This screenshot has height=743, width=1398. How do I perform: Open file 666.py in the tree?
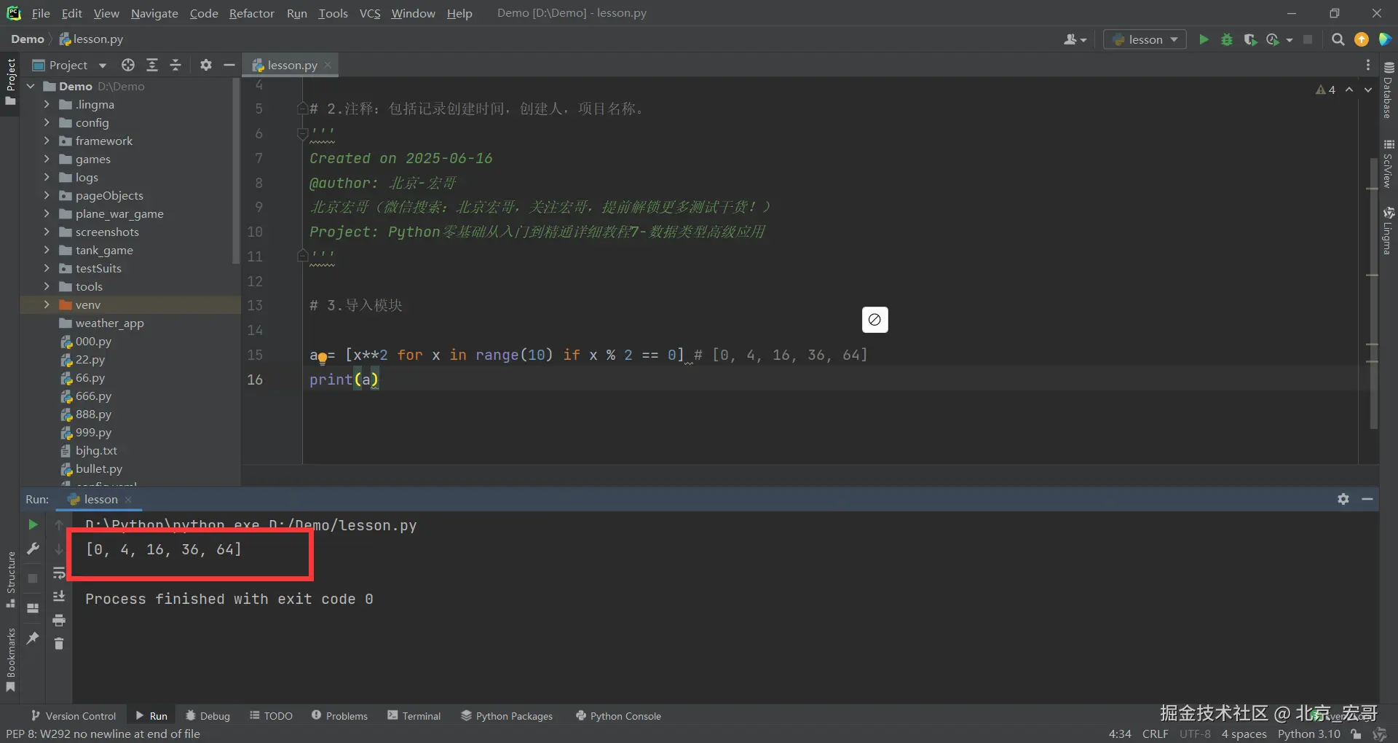(93, 396)
